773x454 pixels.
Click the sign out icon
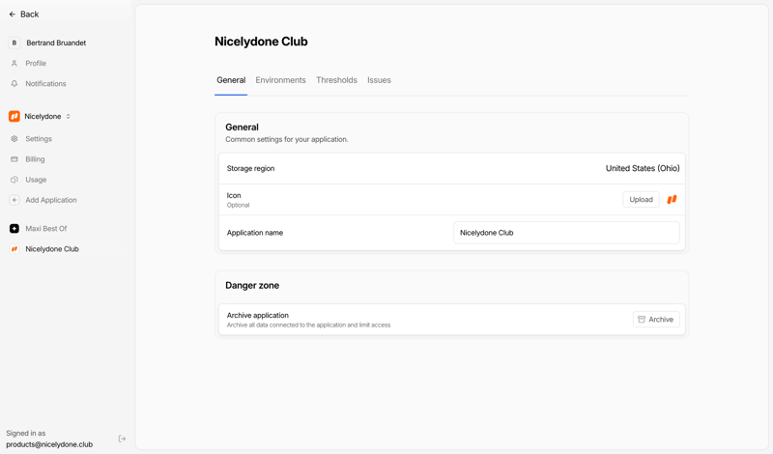pos(123,439)
